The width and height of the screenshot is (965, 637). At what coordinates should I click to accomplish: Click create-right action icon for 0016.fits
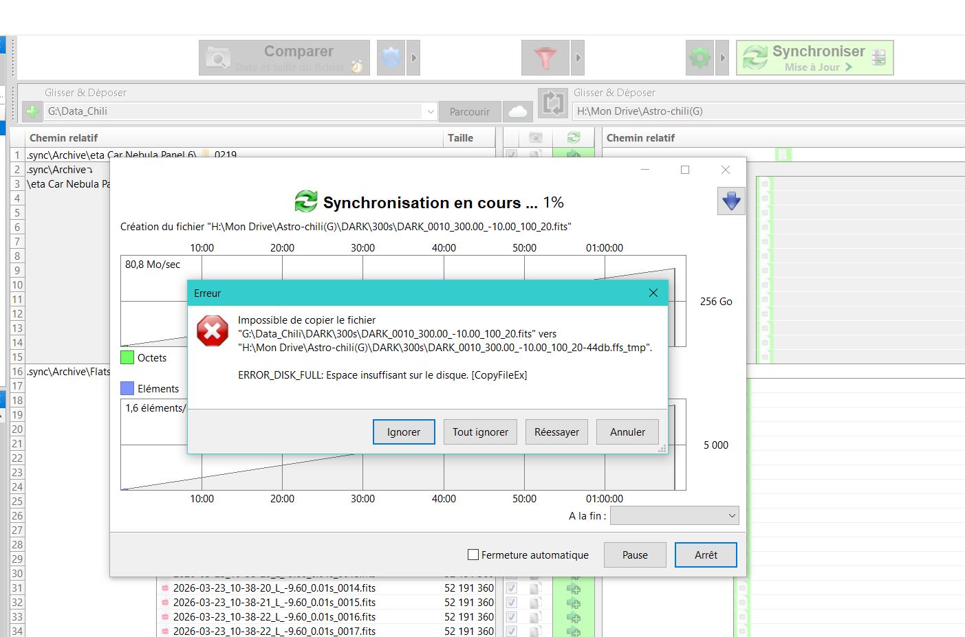(573, 617)
